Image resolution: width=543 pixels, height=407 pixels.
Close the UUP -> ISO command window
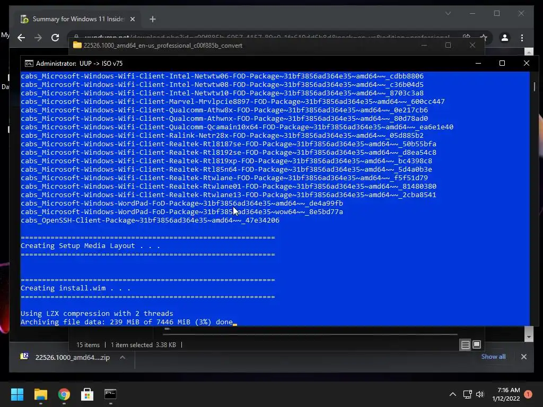527,64
